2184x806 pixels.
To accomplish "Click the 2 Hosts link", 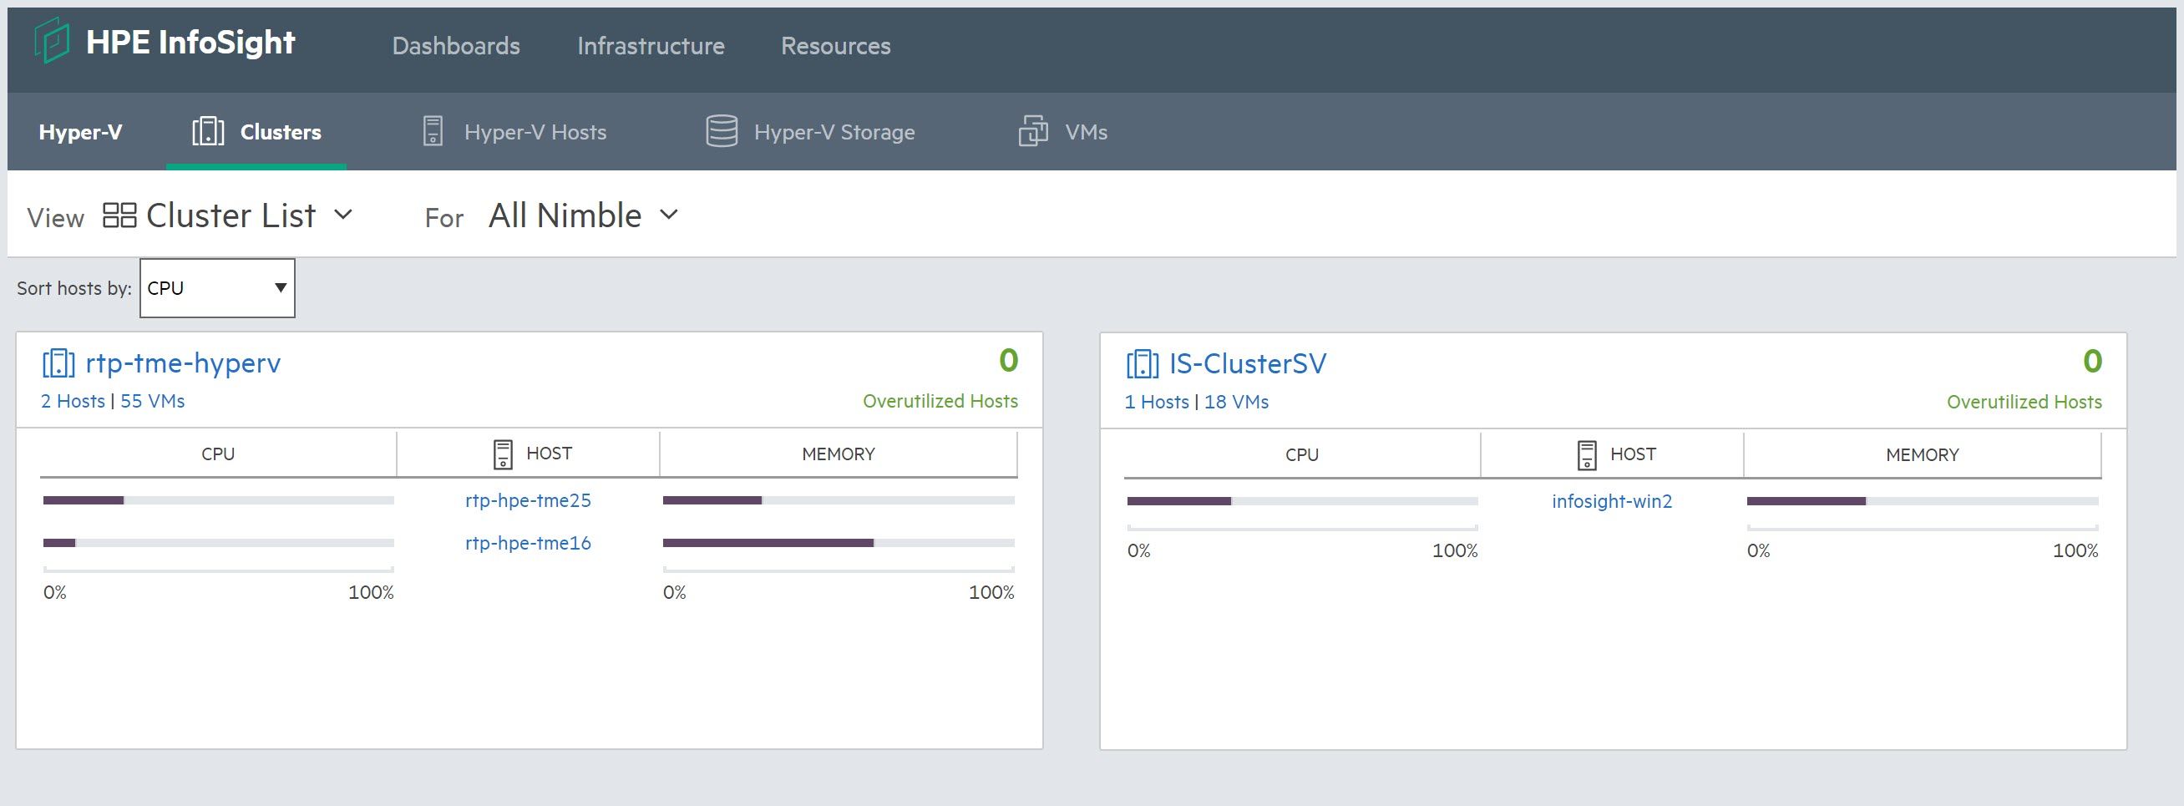I will (73, 401).
